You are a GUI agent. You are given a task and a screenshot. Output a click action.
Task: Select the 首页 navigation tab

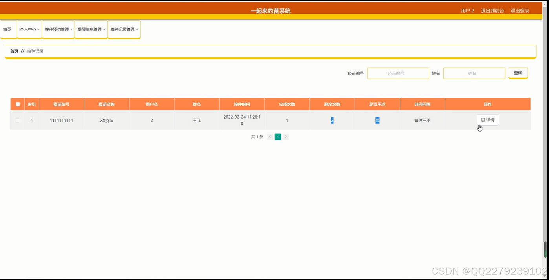click(7, 29)
